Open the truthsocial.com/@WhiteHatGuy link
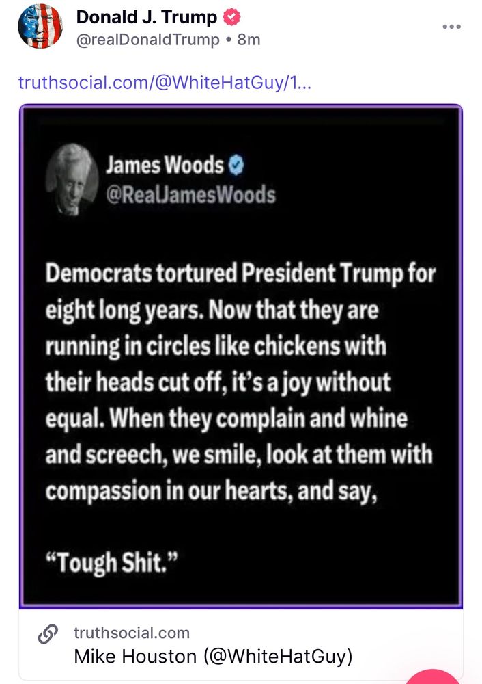 pos(165,82)
